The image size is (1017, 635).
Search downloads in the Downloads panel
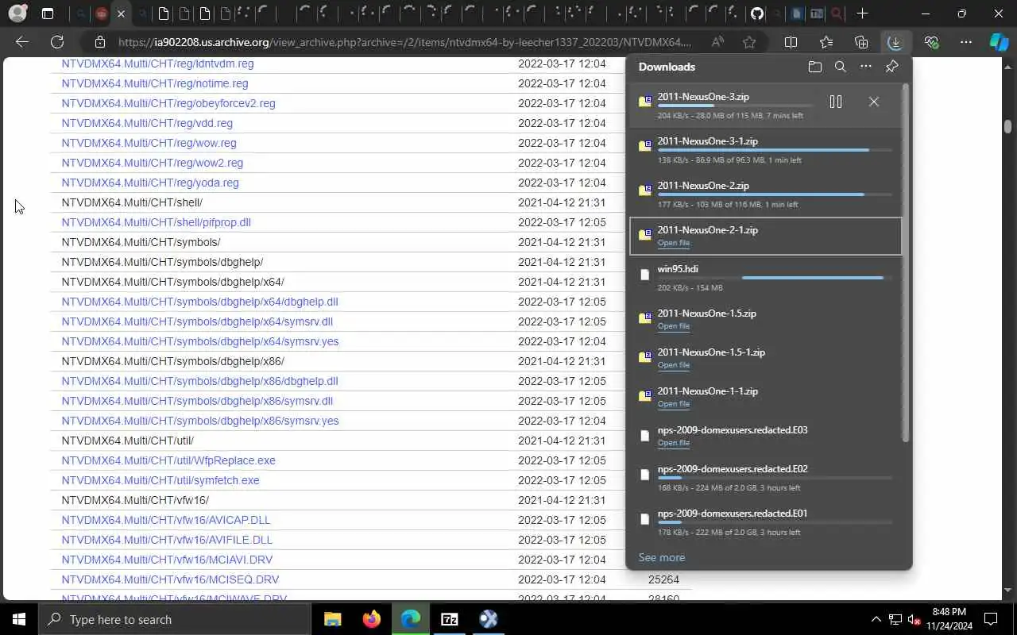click(x=840, y=67)
